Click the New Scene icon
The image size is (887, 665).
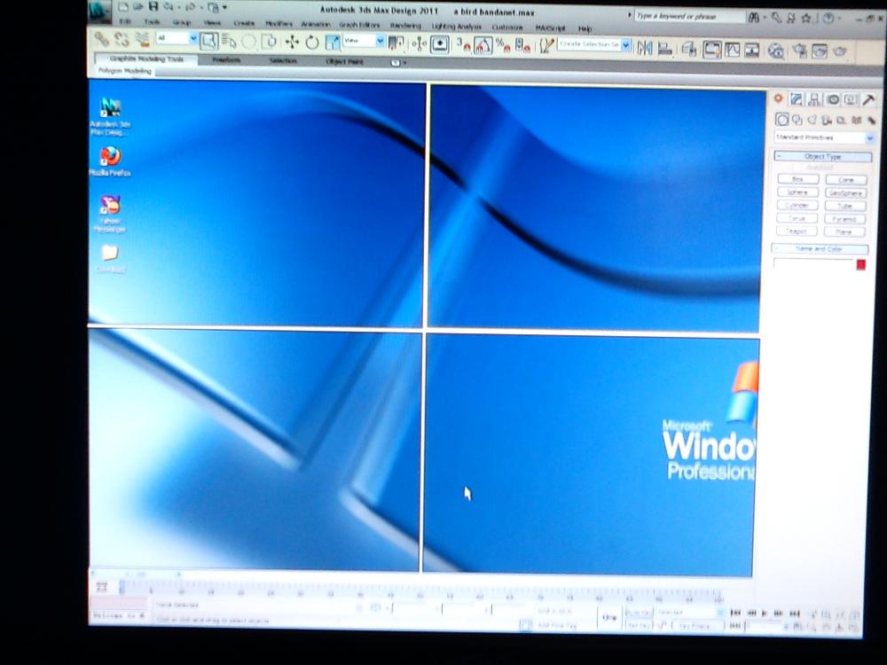click(x=123, y=7)
